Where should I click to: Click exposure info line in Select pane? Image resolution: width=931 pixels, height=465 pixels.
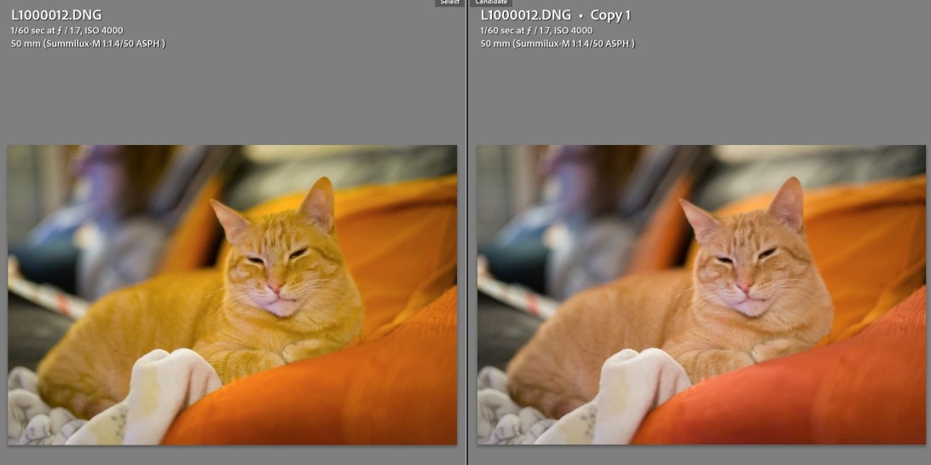coord(66,31)
